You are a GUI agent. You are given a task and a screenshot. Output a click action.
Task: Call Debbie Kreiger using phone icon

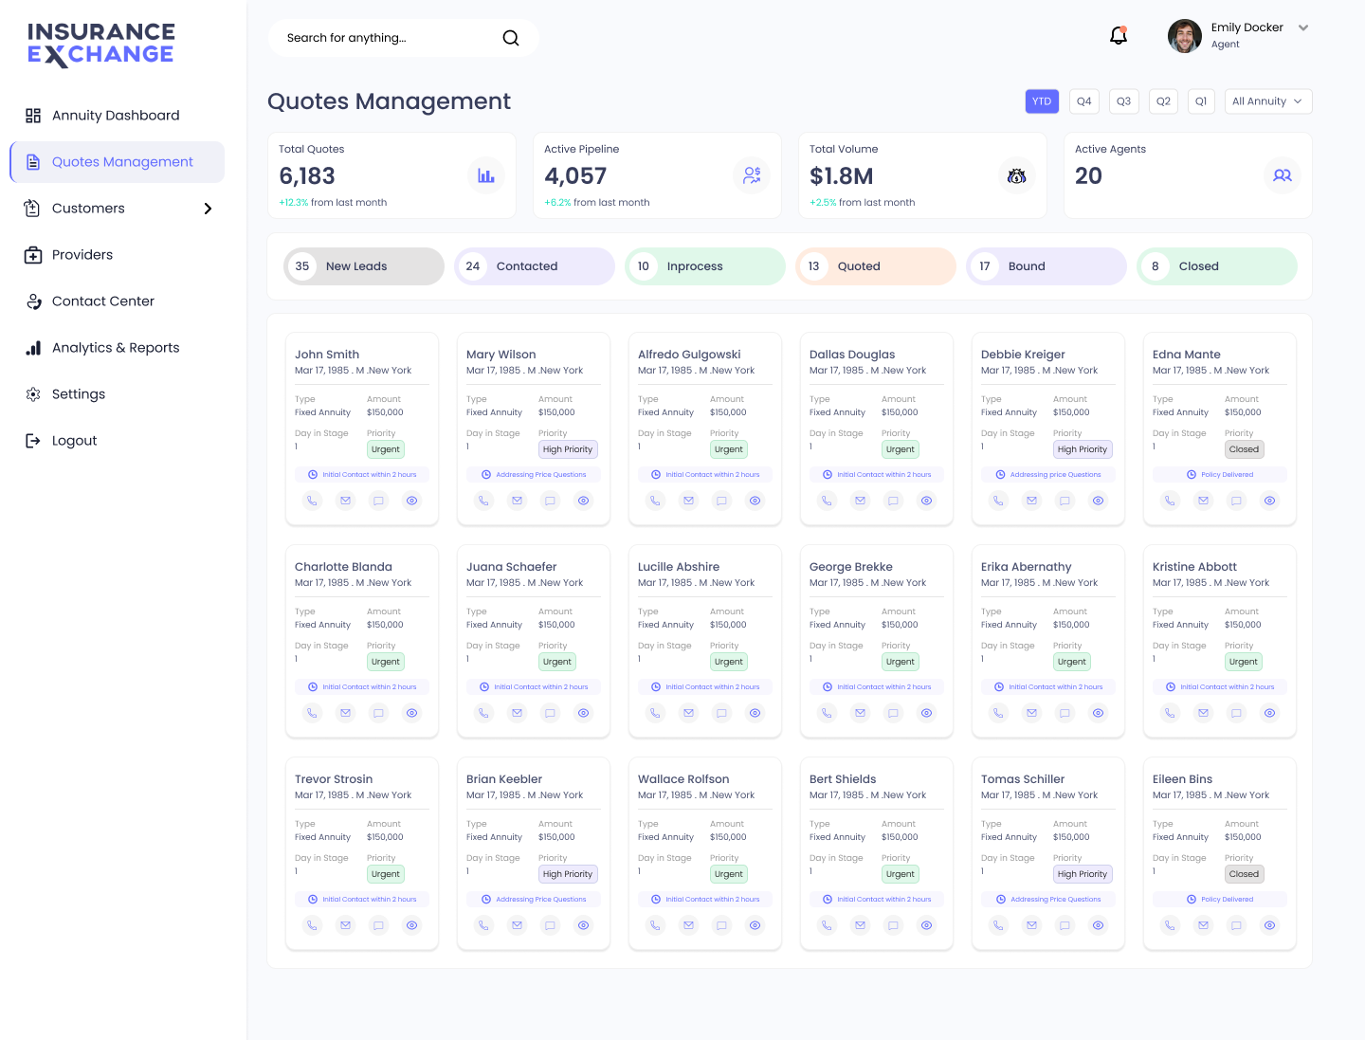point(998,501)
